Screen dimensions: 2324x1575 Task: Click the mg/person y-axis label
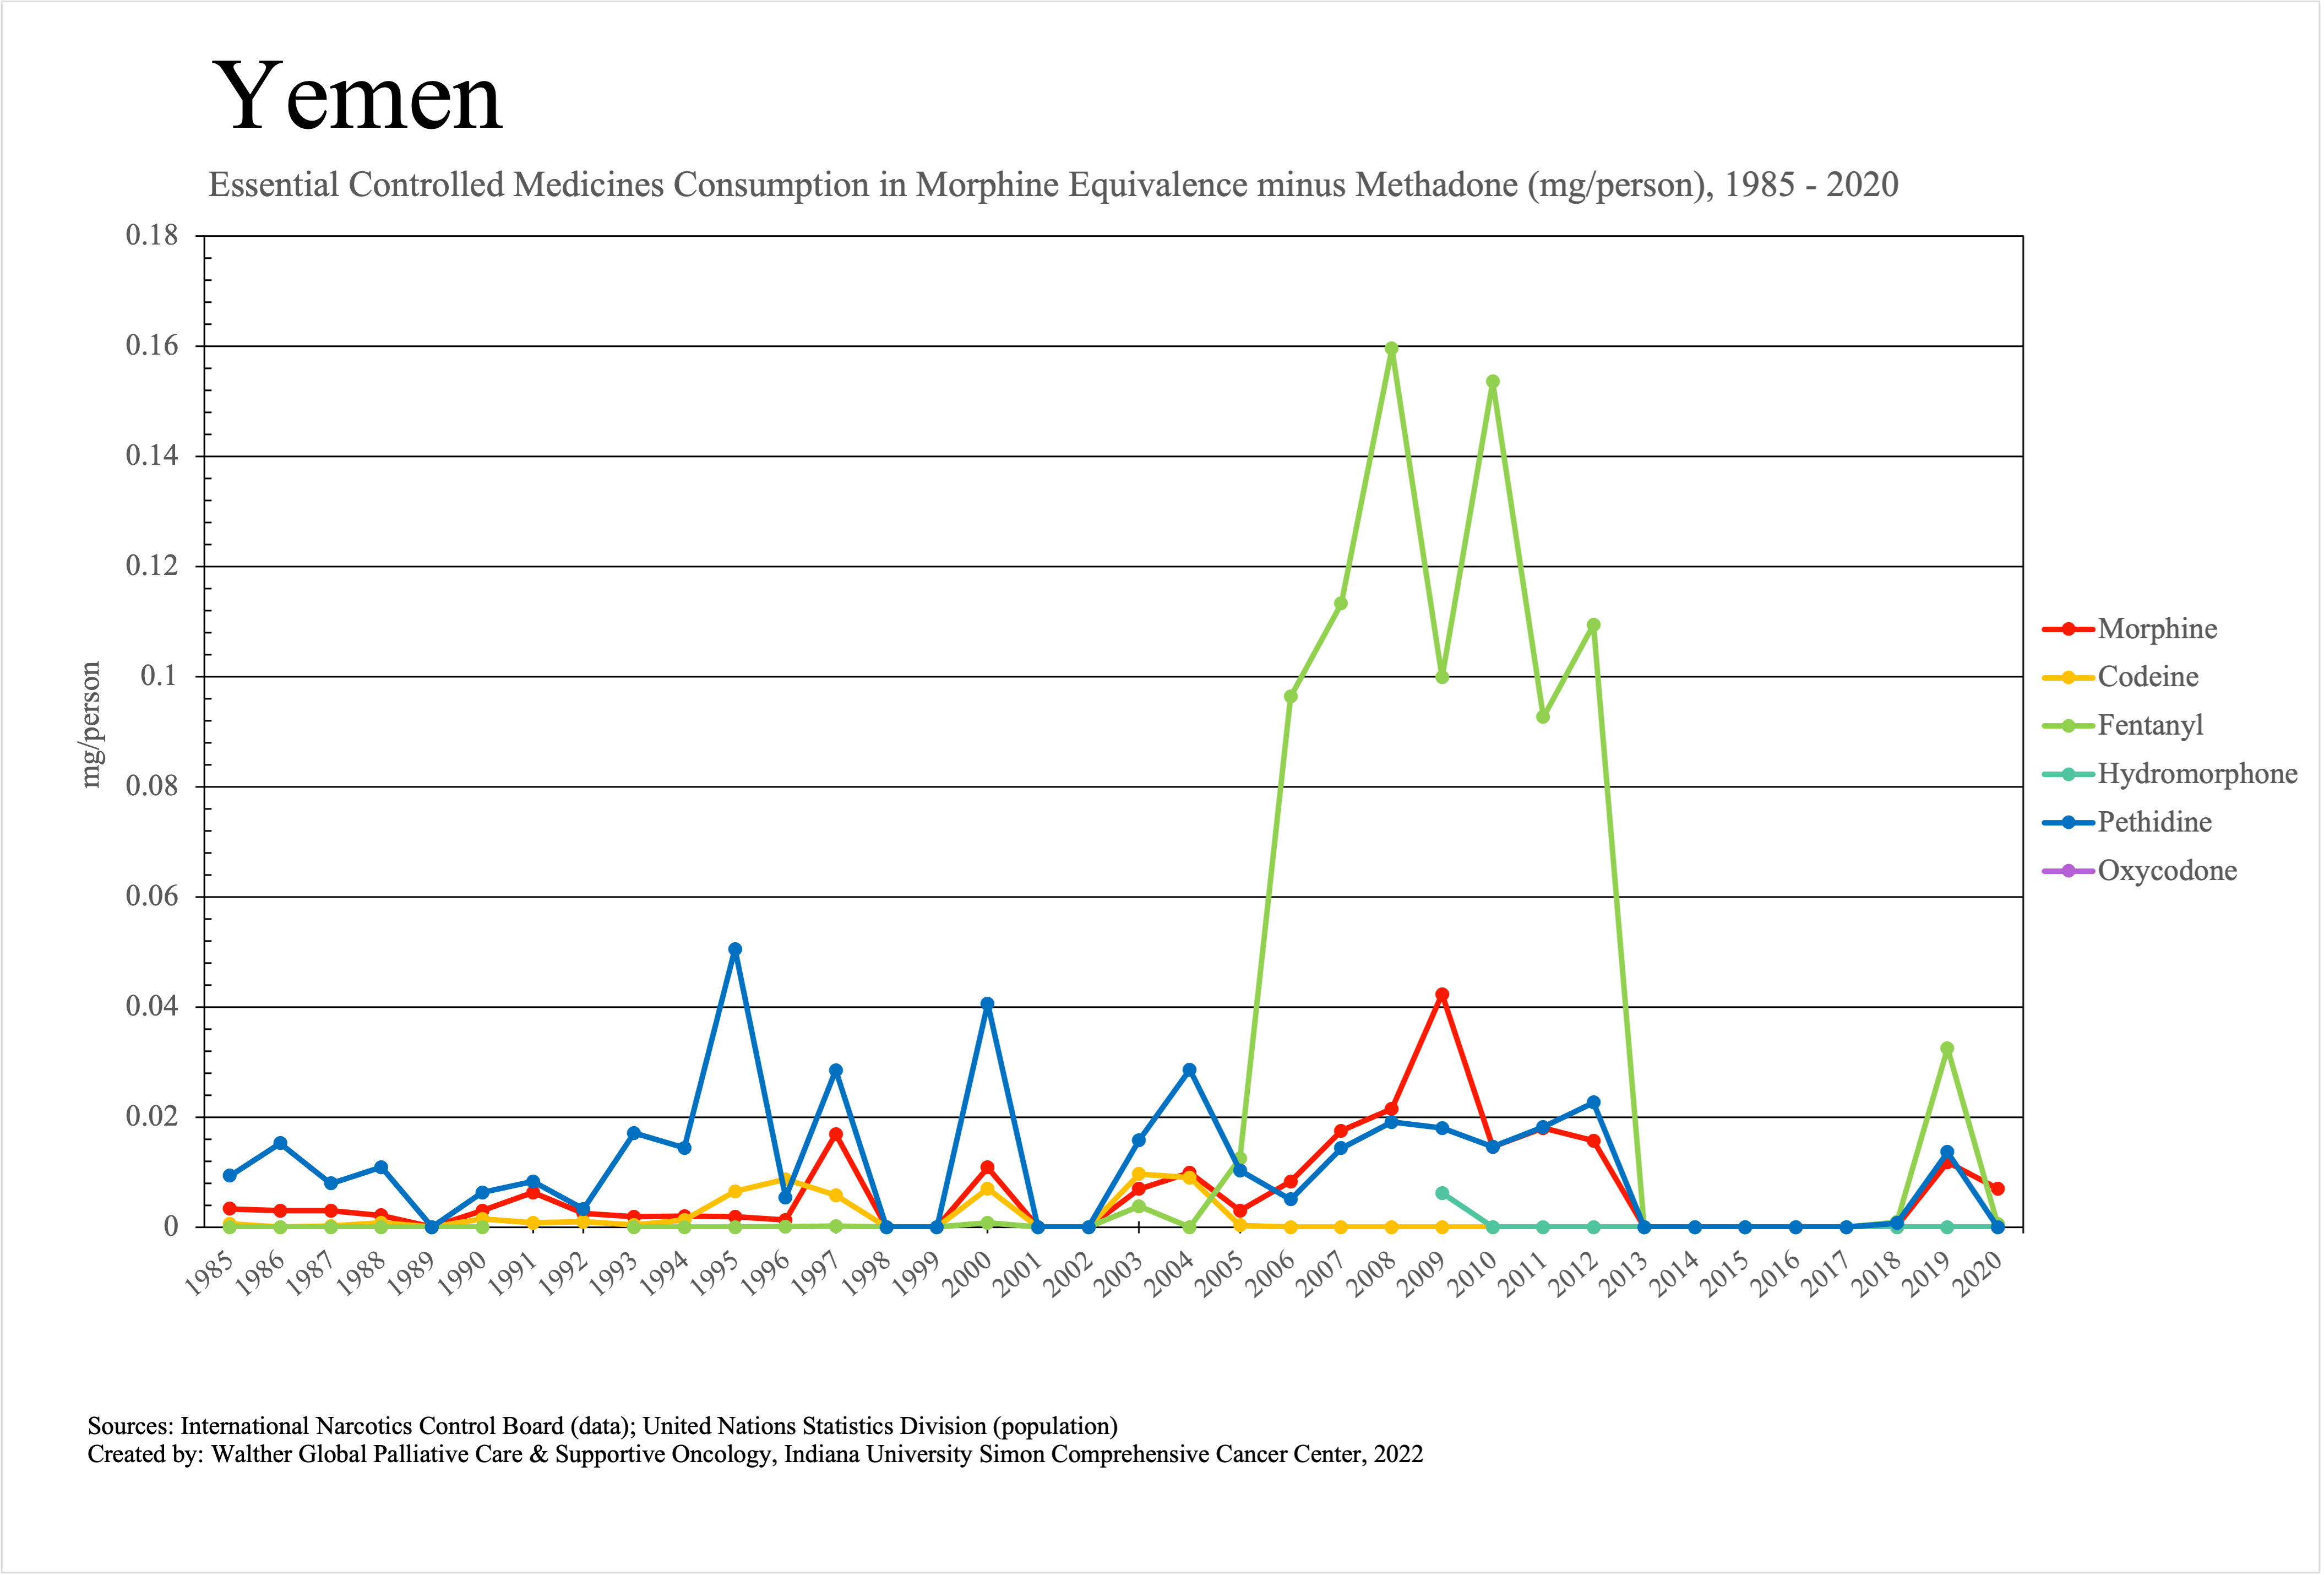(91, 725)
